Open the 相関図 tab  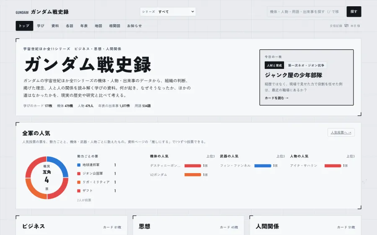tap(115, 26)
